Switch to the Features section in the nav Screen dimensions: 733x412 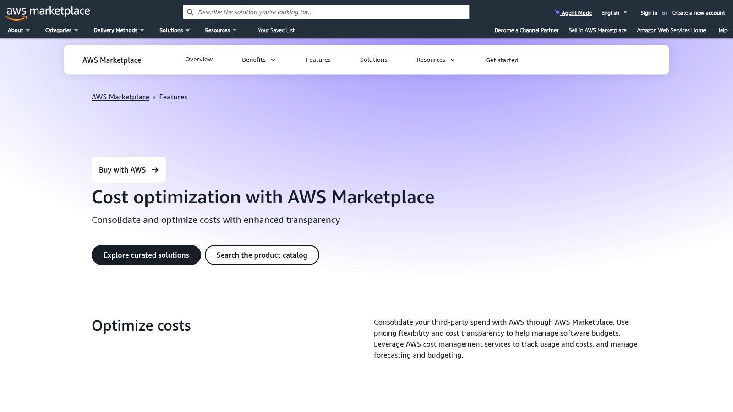tap(318, 60)
